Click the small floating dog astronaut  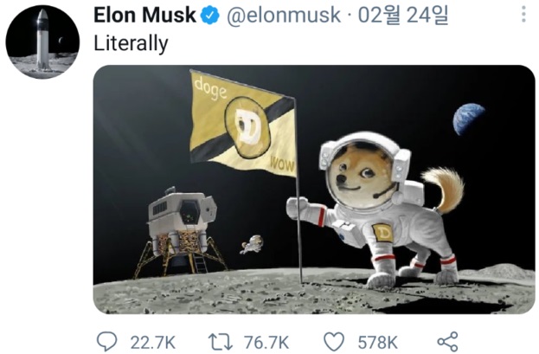[253, 245]
